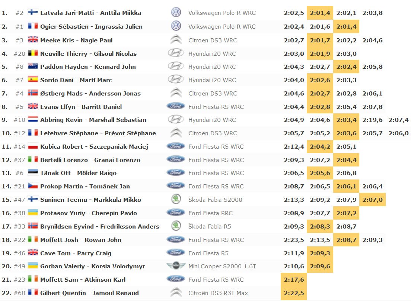Image resolution: width=411 pixels, height=301 pixels.
Task: Open crew Meeke Kris - Nagle Paul
Action: tap(76, 40)
